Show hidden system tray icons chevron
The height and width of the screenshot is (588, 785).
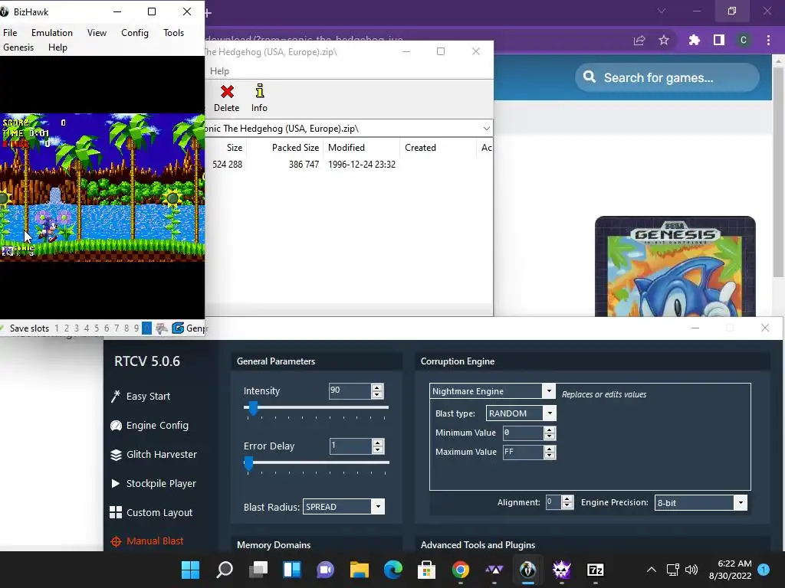[652, 570]
